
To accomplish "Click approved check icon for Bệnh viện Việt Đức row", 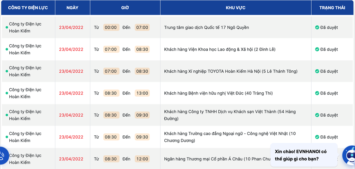I will pyautogui.click(x=317, y=93).
